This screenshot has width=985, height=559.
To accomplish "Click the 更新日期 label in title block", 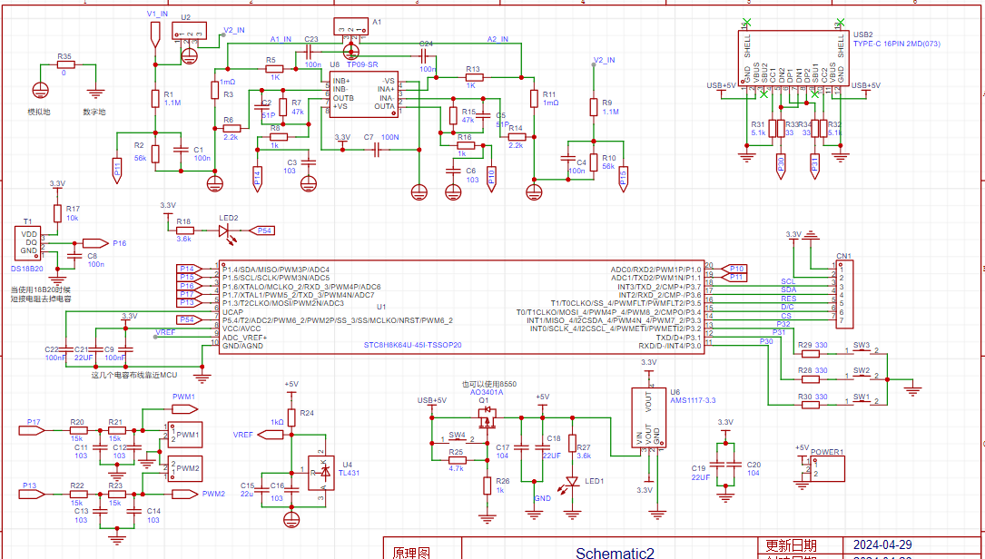I will pos(791,545).
